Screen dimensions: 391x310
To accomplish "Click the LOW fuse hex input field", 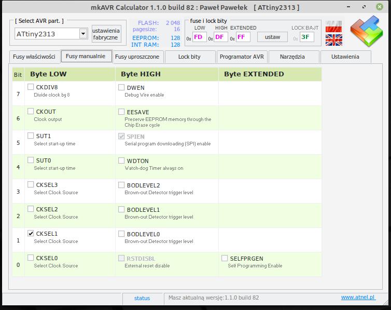I will tap(199, 37).
